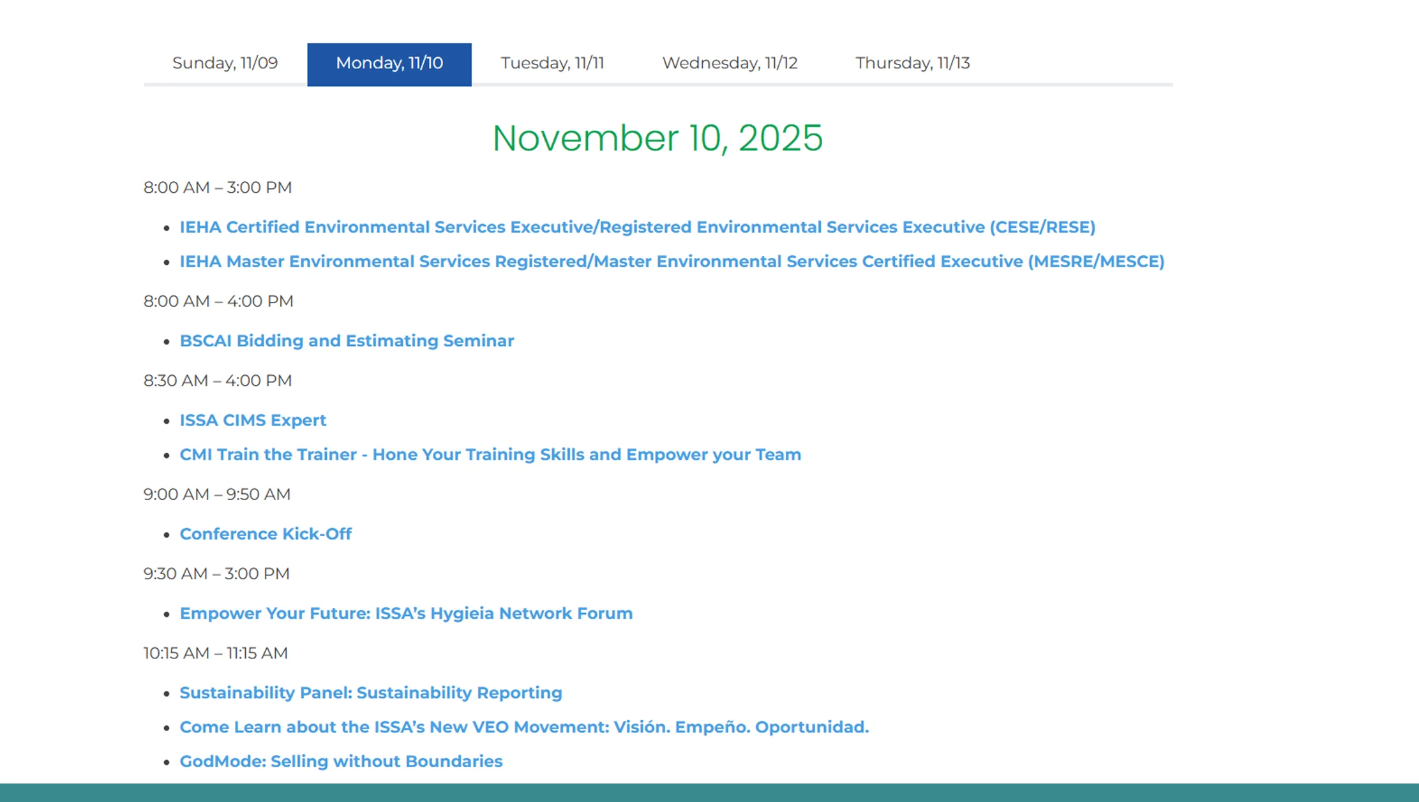The height and width of the screenshot is (802, 1419).
Task: Go to the Wednesday, 11/12 tab
Action: (729, 63)
